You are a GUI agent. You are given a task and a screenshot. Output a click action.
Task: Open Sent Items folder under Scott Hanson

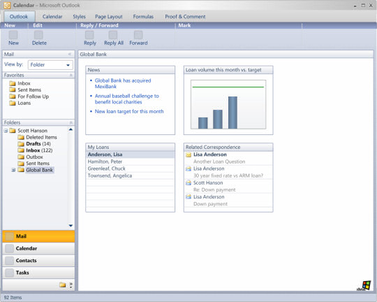[x=34, y=164]
